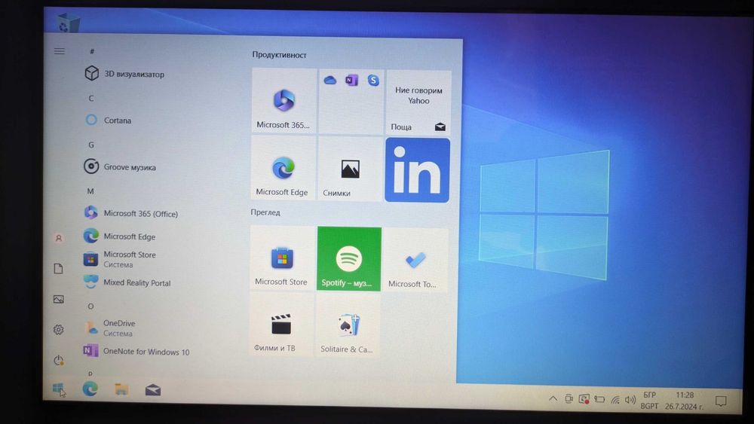
Task: Jump to letter # in app list
Action: click(x=92, y=51)
